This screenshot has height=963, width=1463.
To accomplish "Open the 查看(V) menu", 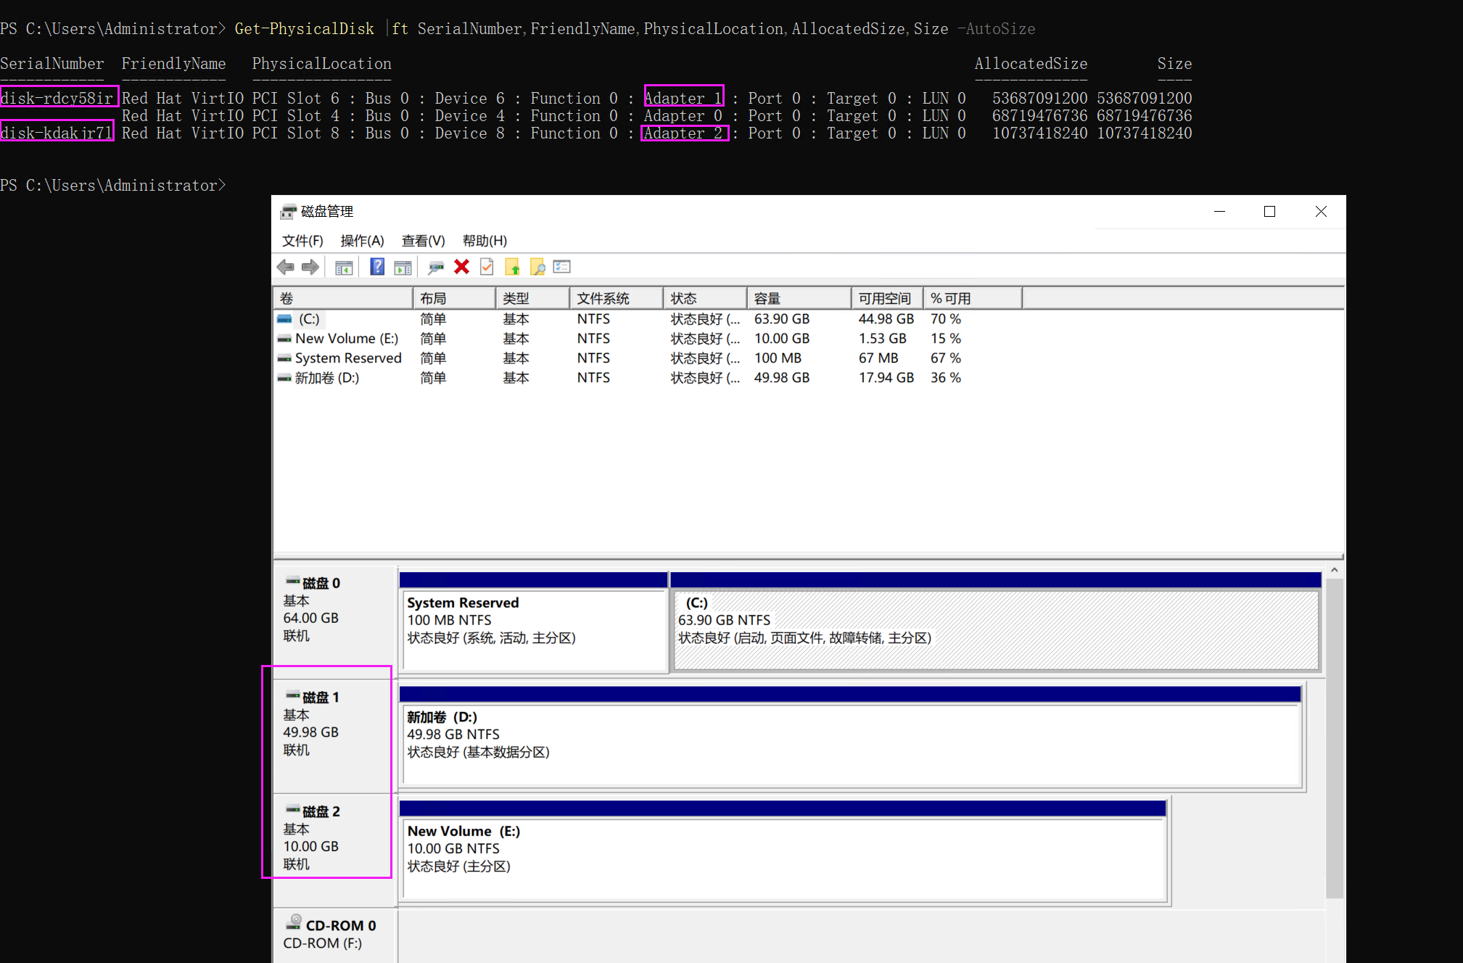I will (423, 241).
